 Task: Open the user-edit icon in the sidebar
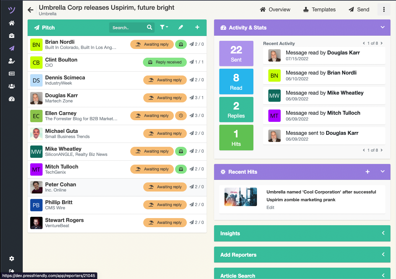12,61
